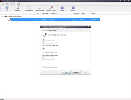Click the StarWind app icon in the title bar

(1, 1)
